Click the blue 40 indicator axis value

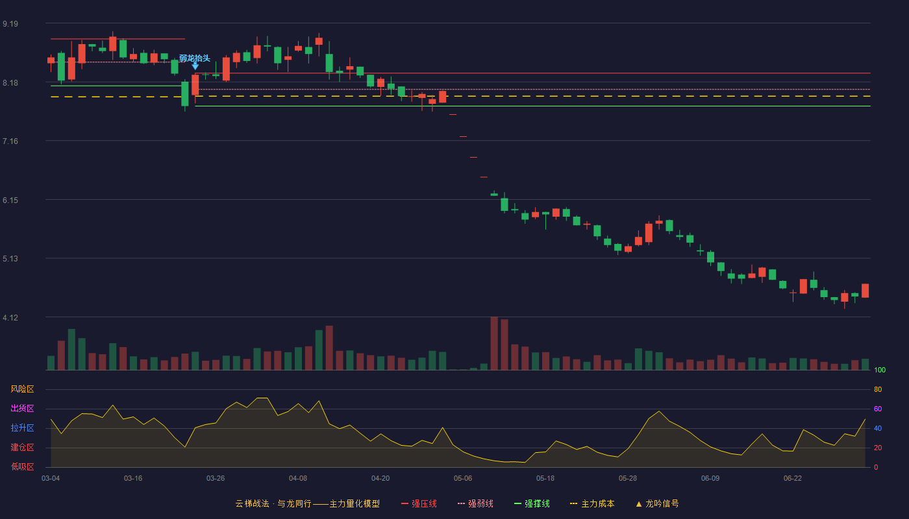[x=878, y=428]
